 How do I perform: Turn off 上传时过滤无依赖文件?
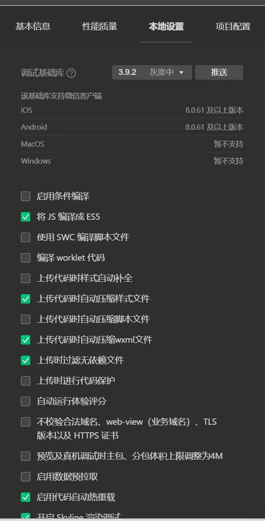[25, 360]
